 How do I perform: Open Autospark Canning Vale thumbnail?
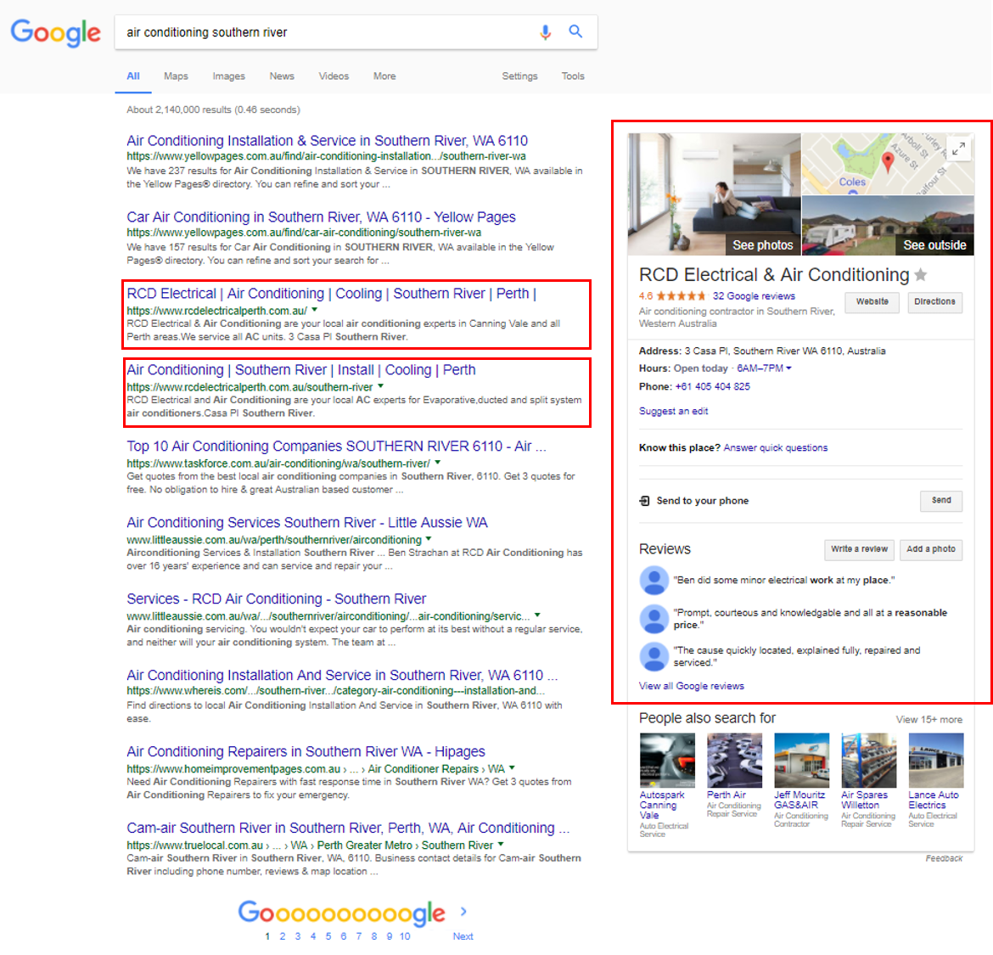667,761
